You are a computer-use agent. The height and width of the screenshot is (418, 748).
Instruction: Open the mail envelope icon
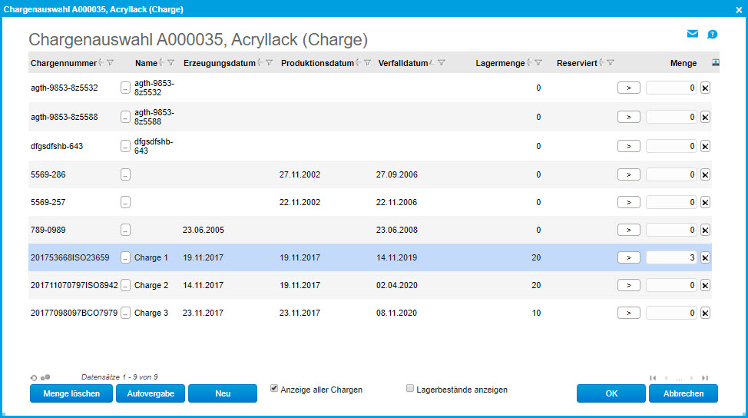[692, 33]
